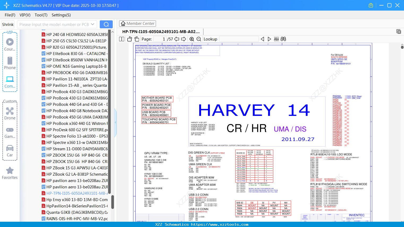This screenshot has height=227, width=404.
Task: Open the File(F) menu
Action: [x=10, y=15]
